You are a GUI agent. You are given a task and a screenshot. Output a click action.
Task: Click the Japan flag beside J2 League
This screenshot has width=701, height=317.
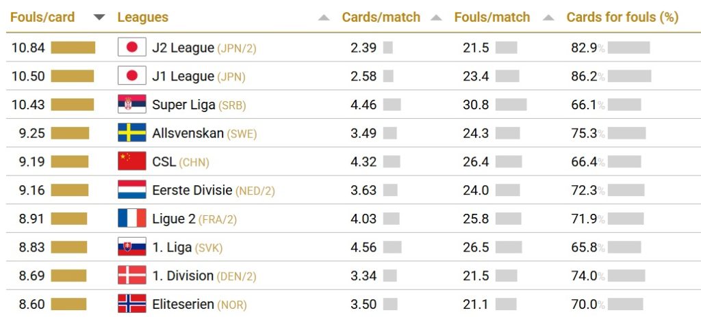click(132, 47)
